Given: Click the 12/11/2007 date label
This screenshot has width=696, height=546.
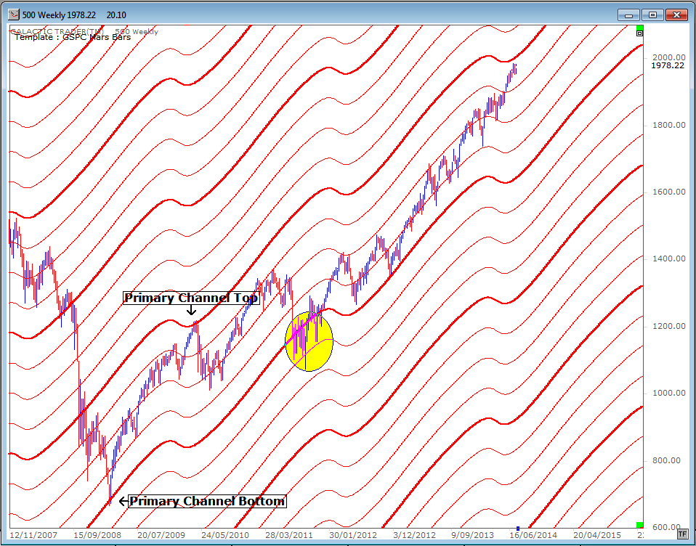Looking at the screenshot, I should coord(33,535).
